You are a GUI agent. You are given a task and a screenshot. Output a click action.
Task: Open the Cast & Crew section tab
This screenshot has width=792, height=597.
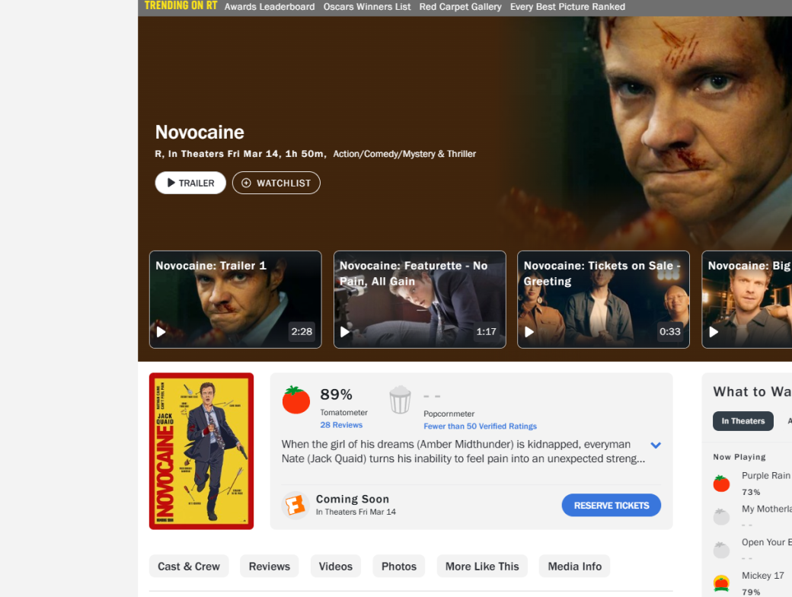[189, 567]
